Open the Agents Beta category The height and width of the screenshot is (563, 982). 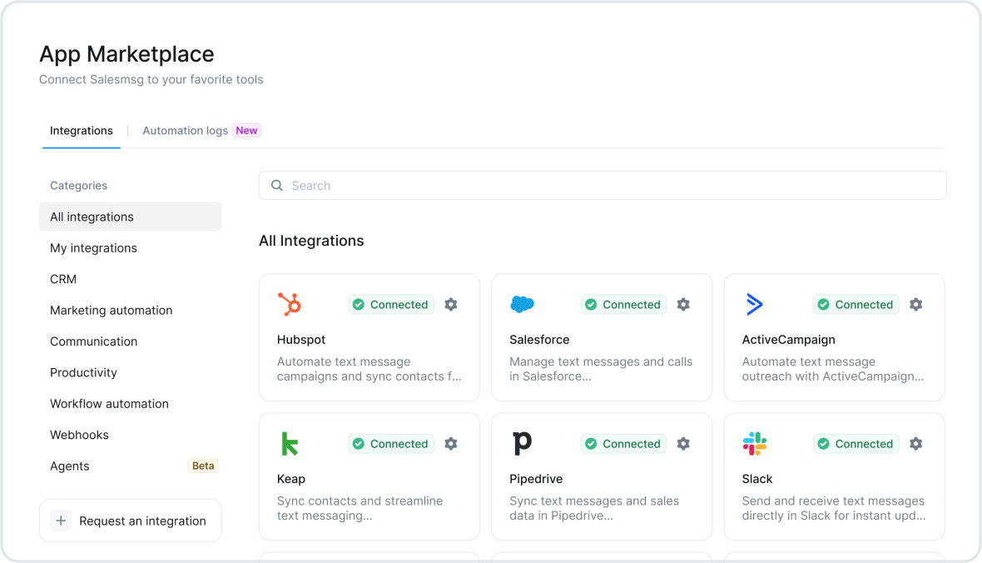69,466
